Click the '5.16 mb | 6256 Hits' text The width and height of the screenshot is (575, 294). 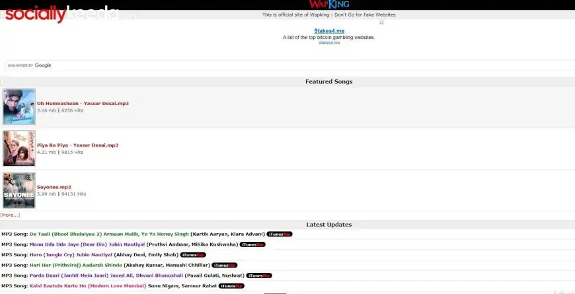pos(60,110)
